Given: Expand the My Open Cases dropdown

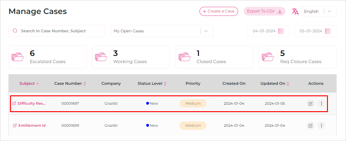Looking at the screenshot, I should tap(162, 31).
